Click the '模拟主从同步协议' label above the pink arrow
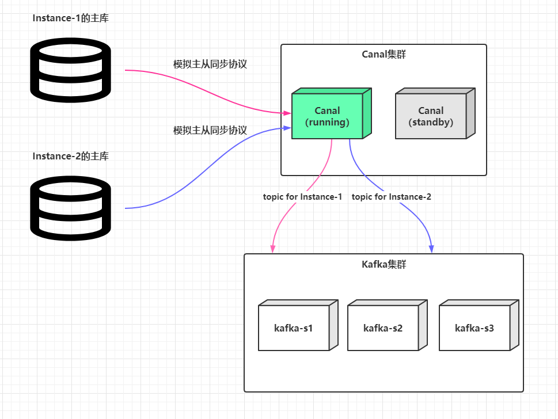The width and height of the screenshot is (558, 419). coord(210,64)
